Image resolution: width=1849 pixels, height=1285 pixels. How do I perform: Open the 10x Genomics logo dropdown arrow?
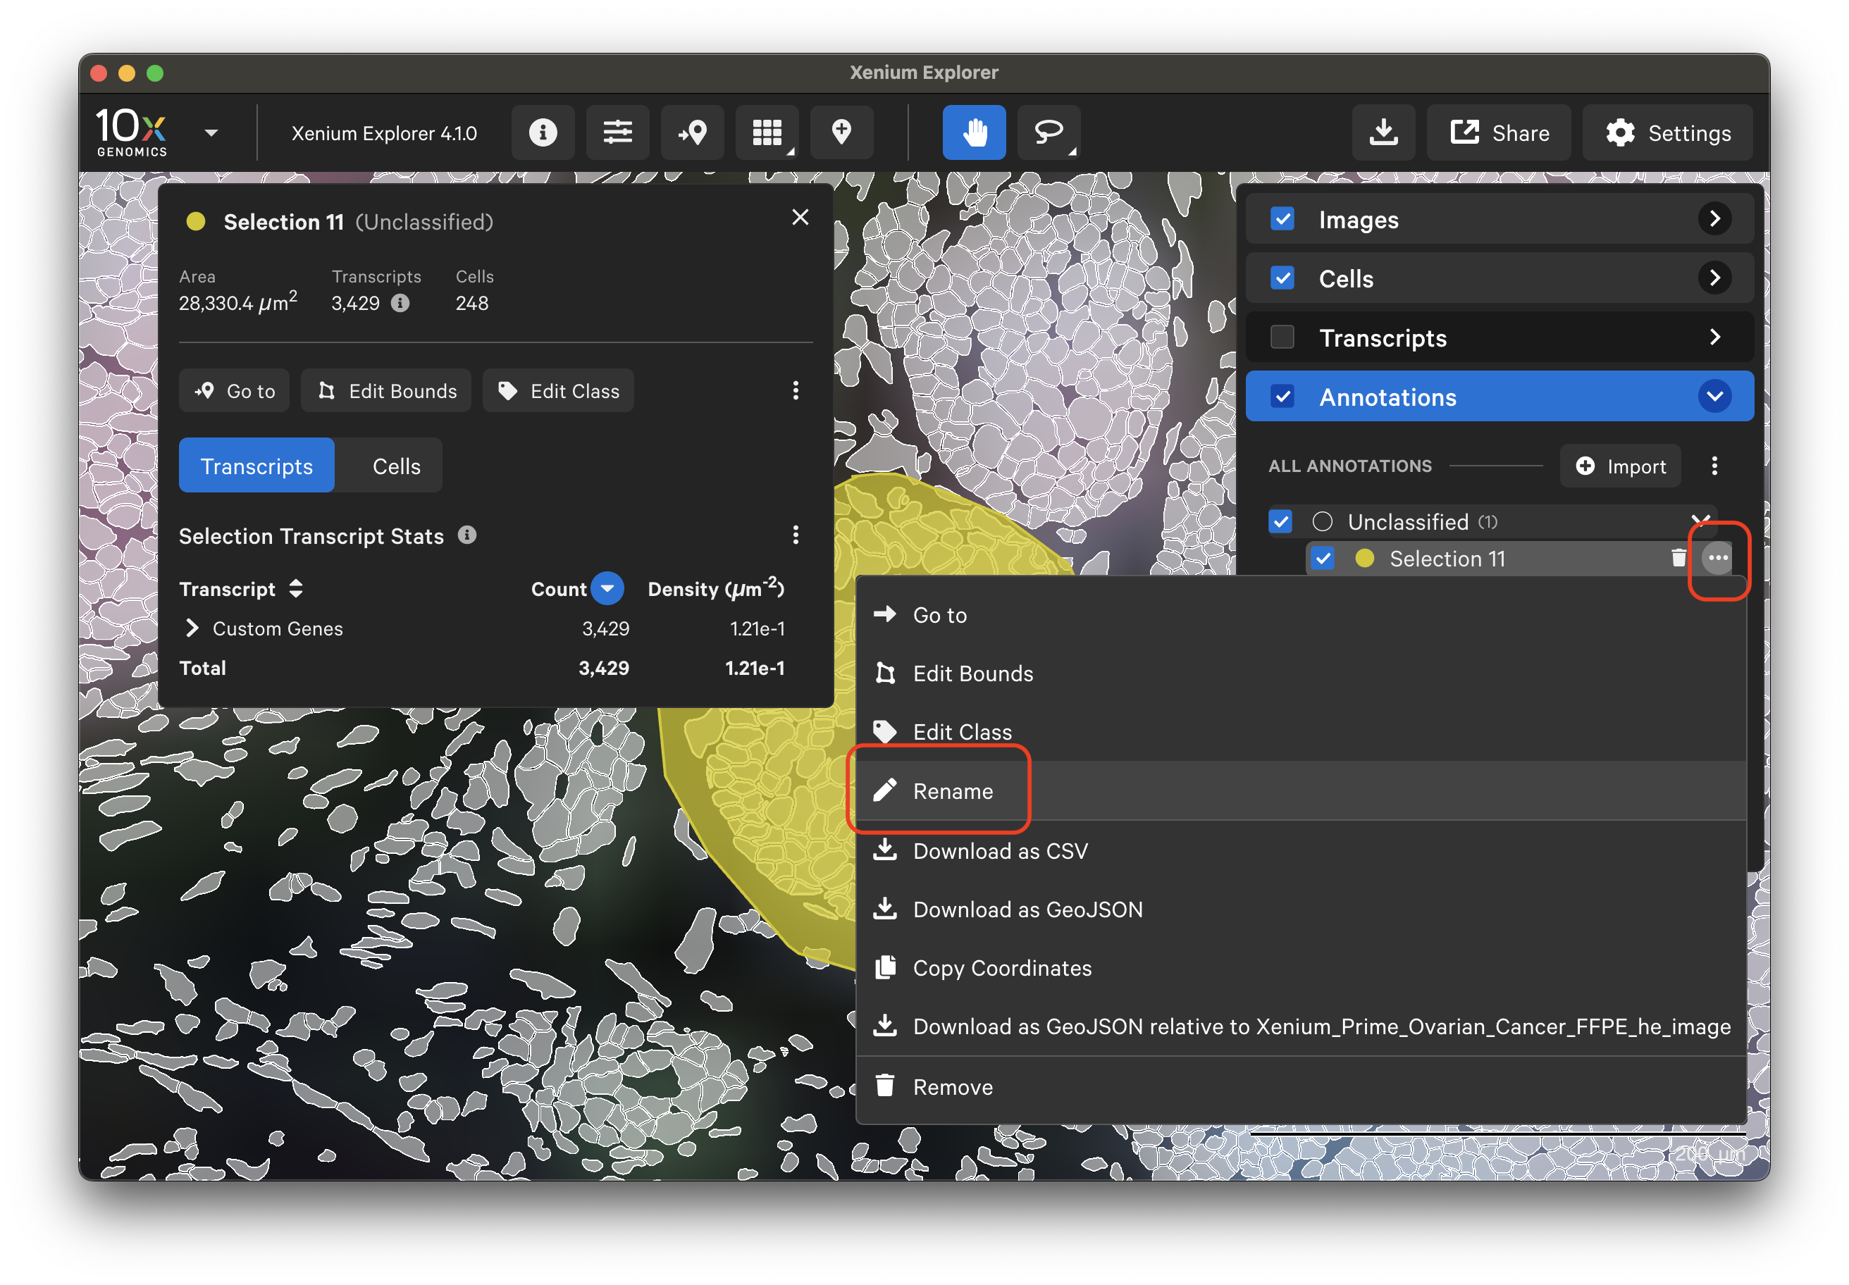point(211,133)
